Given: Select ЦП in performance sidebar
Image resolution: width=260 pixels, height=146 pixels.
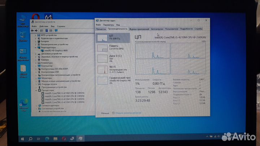Looking at the screenshot, I should click(x=113, y=37).
